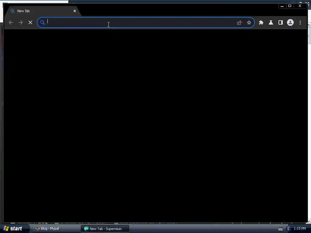
Task: Go back using the back arrow
Action: pos(11,22)
